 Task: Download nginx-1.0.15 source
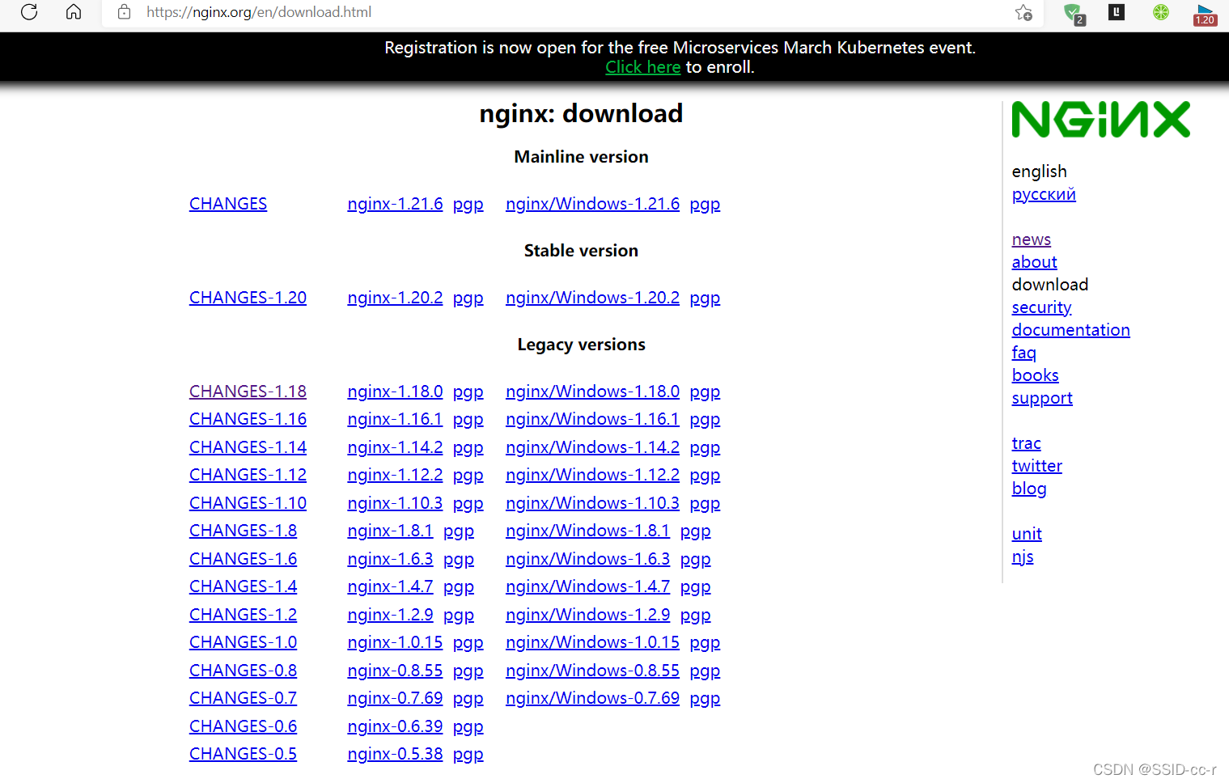click(395, 642)
